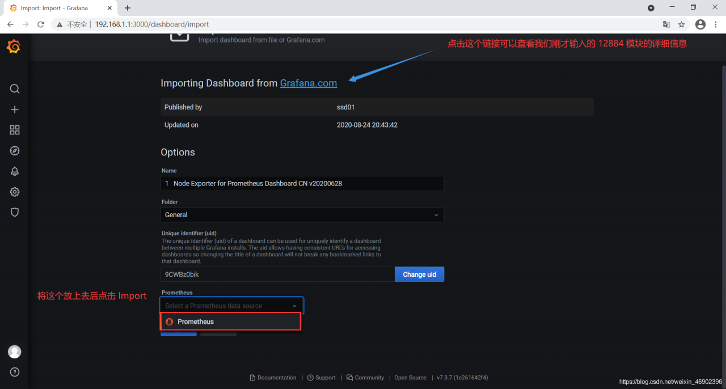Go forward in the browser
The height and width of the screenshot is (389, 726).
point(26,24)
